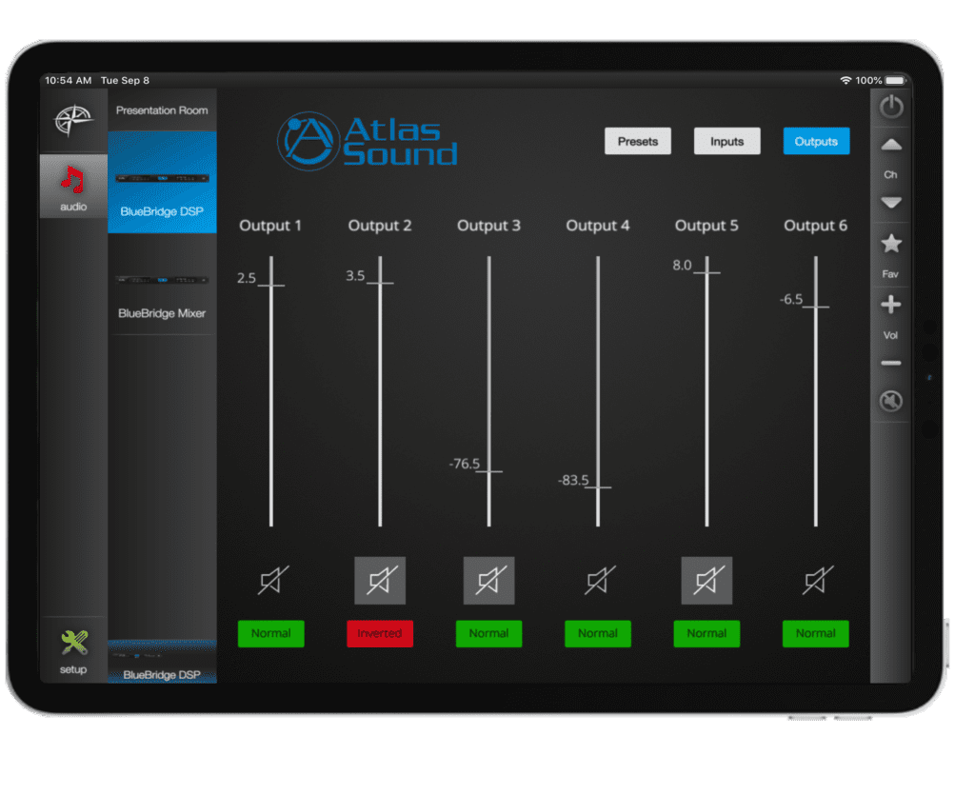Toggle Output 3 polarity Normal button

click(488, 634)
